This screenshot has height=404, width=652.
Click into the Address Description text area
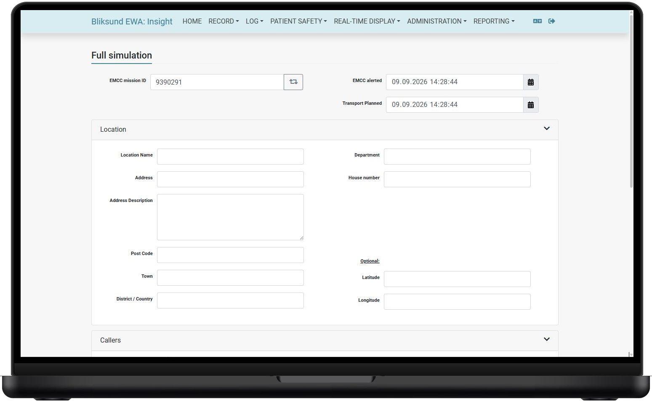pos(230,217)
